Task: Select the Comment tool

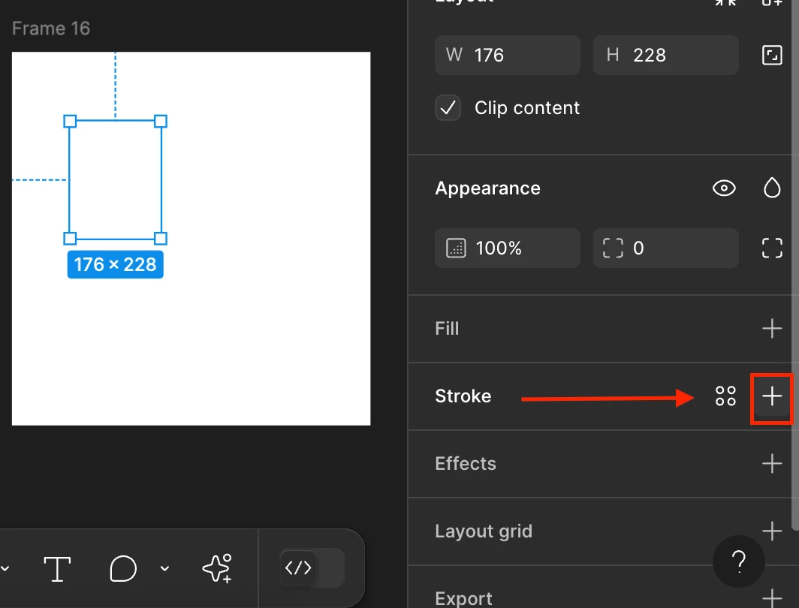Action: click(123, 568)
